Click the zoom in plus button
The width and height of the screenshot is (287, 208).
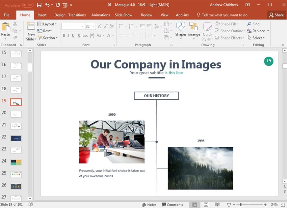265,205
